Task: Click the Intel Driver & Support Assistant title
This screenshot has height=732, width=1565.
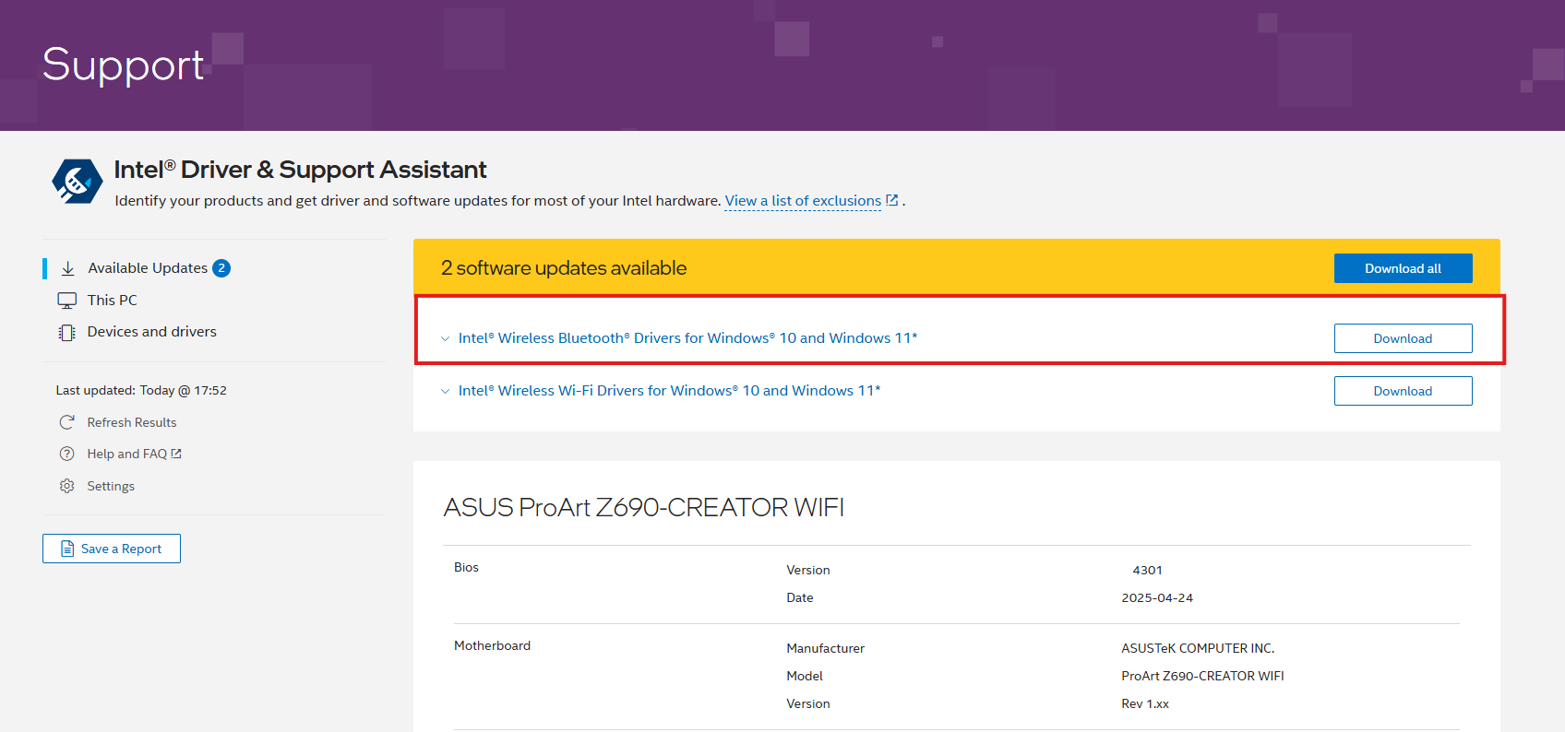Action: pyautogui.click(x=300, y=170)
